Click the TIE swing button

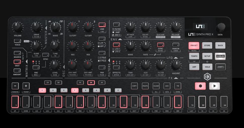click(178, 86)
